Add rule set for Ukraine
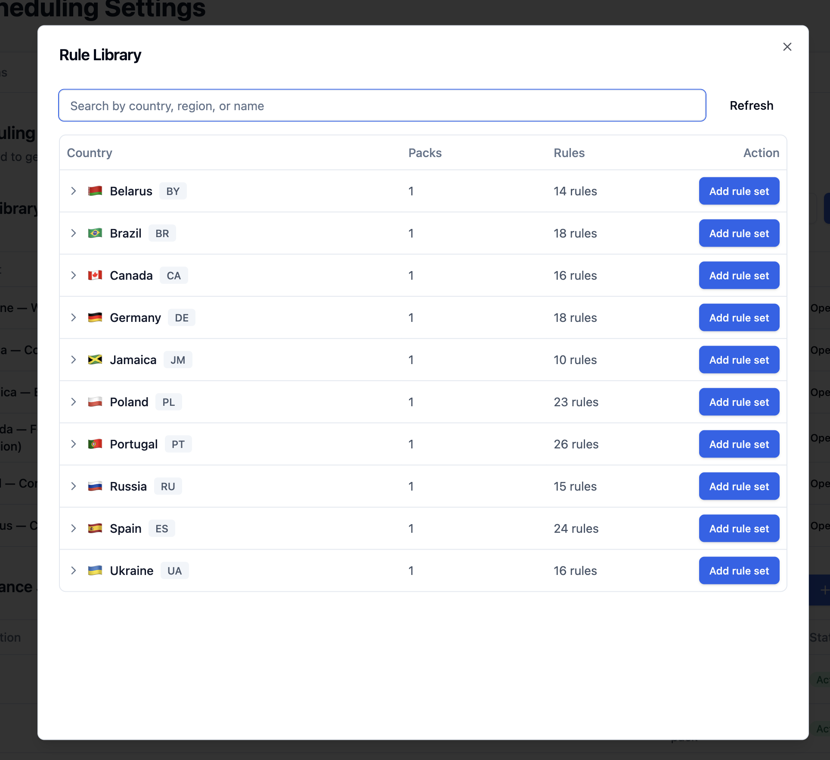 [x=739, y=571]
